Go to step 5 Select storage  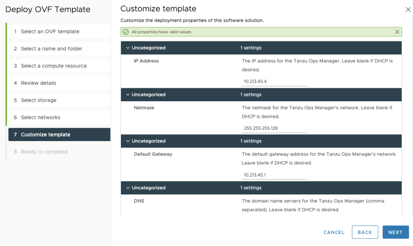(59, 100)
